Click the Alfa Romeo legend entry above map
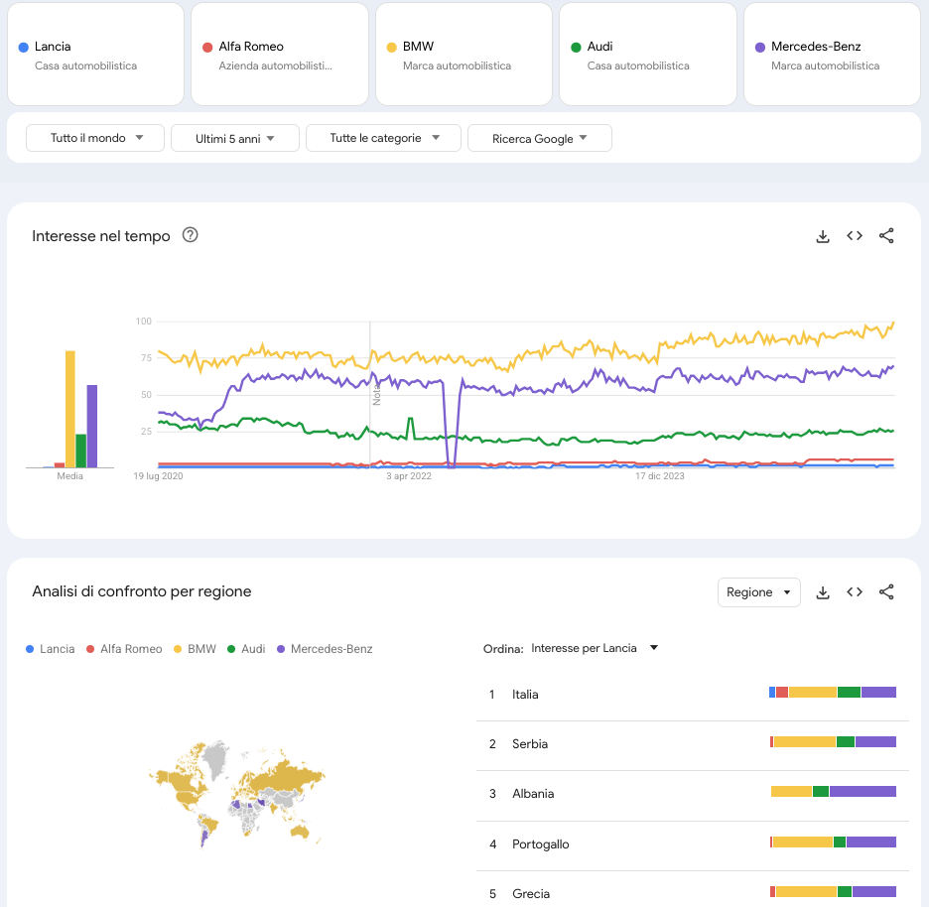The height and width of the screenshot is (907, 929). pyautogui.click(x=124, y=649)
